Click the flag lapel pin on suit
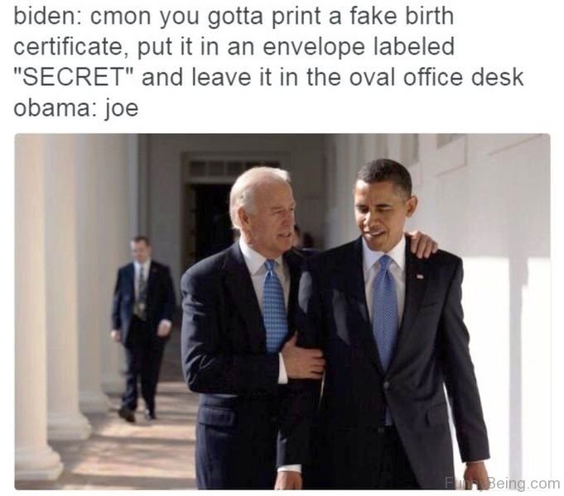564x496 pixels. pos(420,276)
